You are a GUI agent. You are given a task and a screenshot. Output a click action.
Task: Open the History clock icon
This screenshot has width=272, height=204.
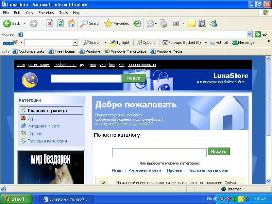pos(137,23)
